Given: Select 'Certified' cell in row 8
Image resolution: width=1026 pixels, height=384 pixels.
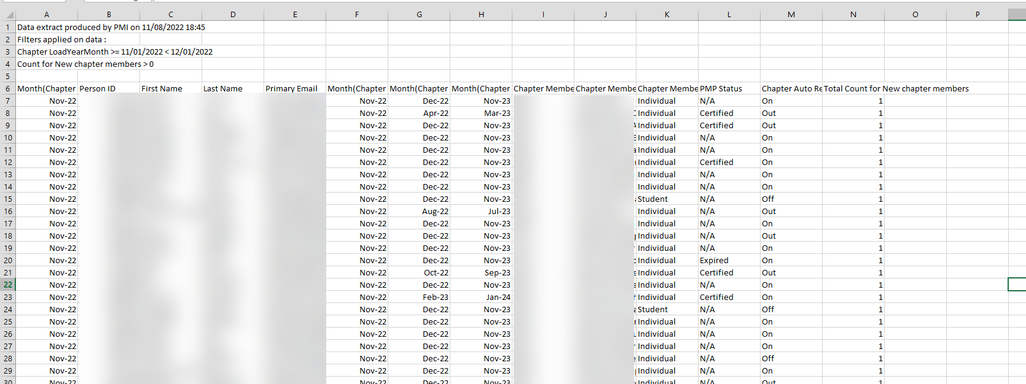Looking at the screenshot, I should coord(729,113).
